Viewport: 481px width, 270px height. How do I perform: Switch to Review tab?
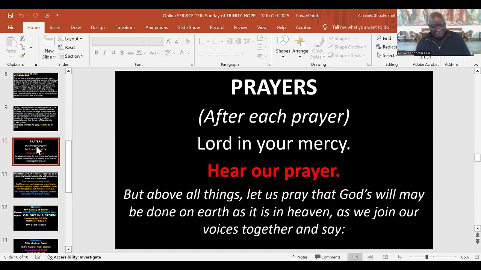point(240,27)
